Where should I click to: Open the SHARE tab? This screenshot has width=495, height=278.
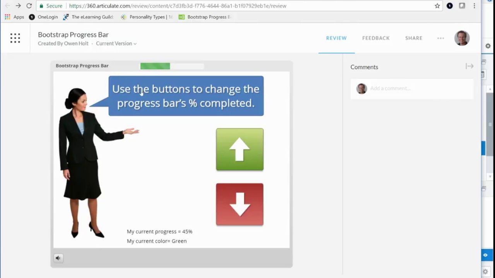coord(414,38)
